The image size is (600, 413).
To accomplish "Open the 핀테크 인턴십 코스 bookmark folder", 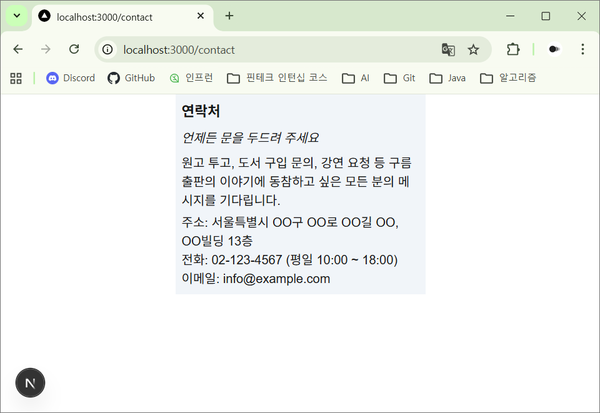I will [277, 78].
